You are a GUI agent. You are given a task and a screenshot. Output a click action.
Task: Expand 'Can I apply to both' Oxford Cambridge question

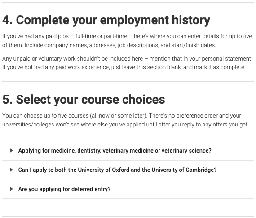(x=128, y=170)
